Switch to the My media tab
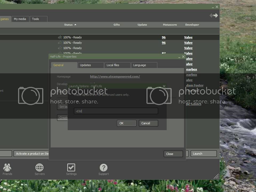Screen dimensions: 256x192 20,19
